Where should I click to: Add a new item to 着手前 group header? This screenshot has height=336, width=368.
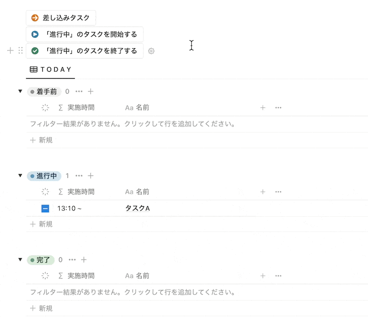(x=91, y=91)
